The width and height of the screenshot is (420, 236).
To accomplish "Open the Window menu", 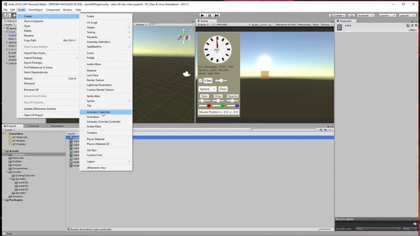I will [67, 10].
